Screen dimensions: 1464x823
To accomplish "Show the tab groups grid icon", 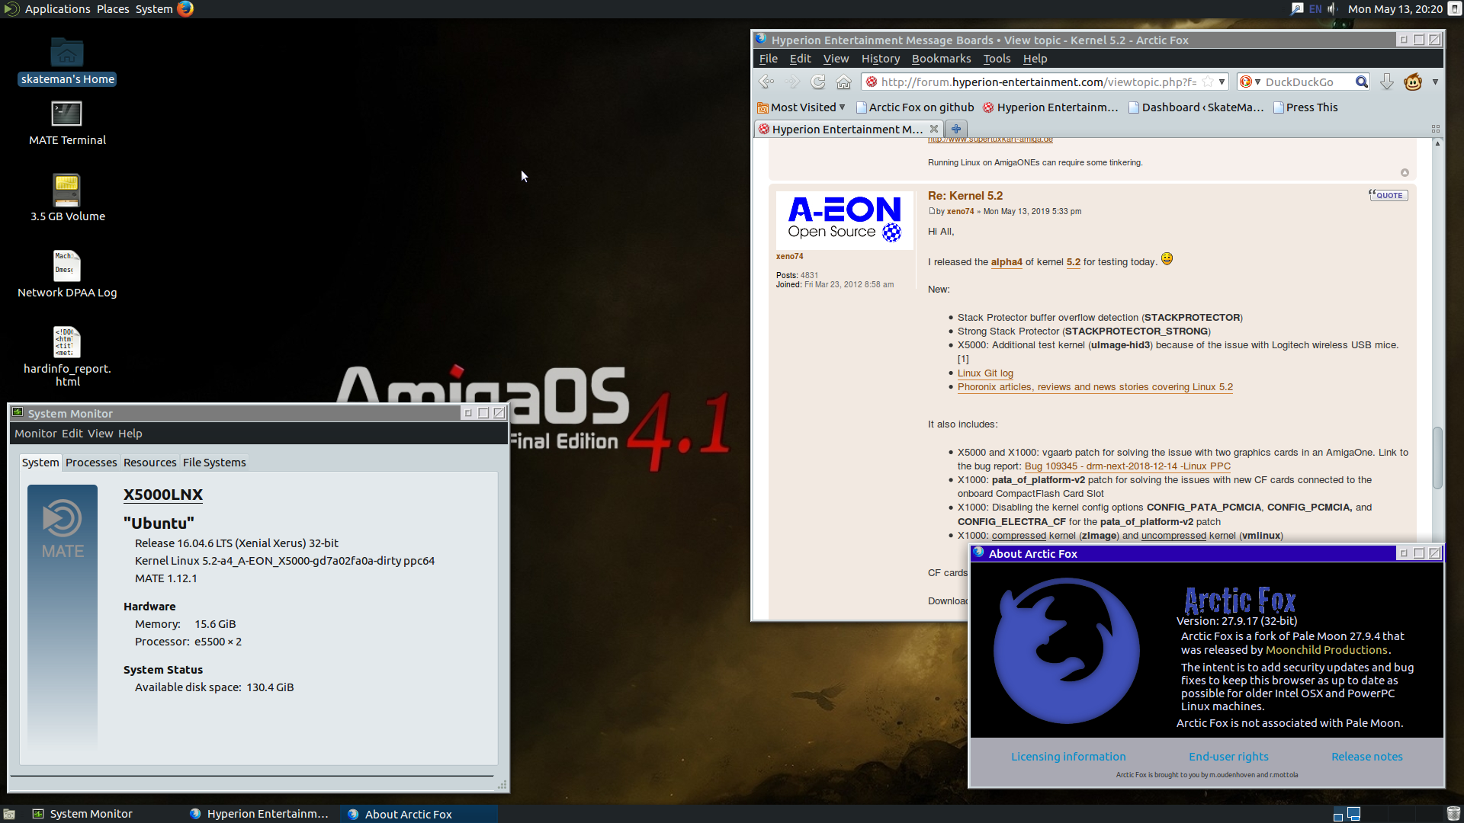I will coord(1436,129).
